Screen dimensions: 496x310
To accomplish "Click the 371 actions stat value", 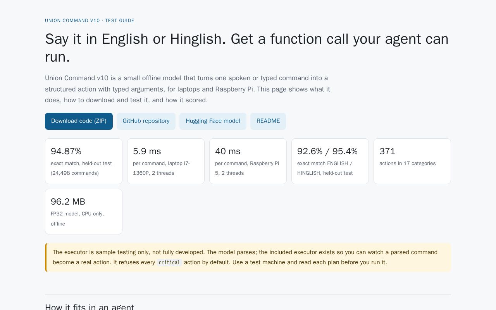I will pos(387,151).
